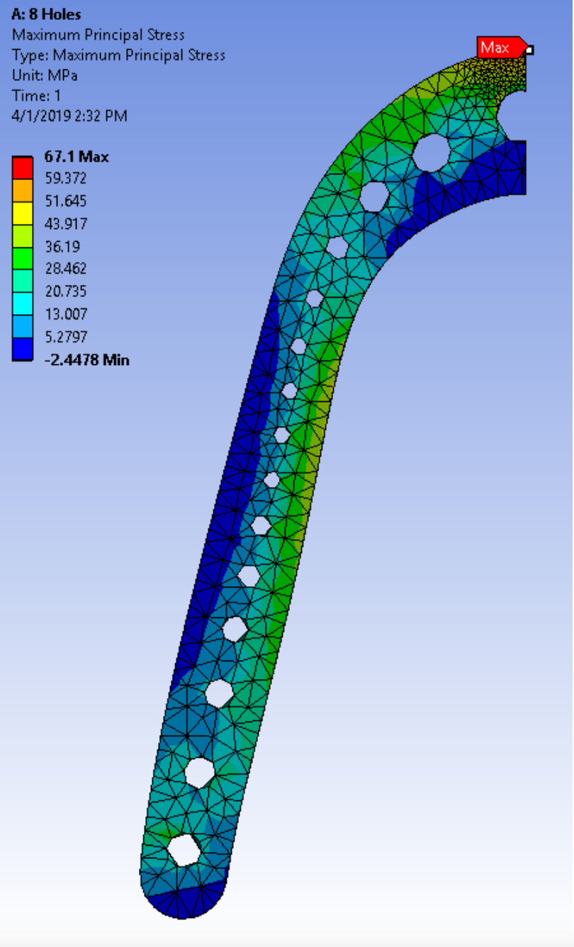Click the largest hole near the top

(432, 152)
